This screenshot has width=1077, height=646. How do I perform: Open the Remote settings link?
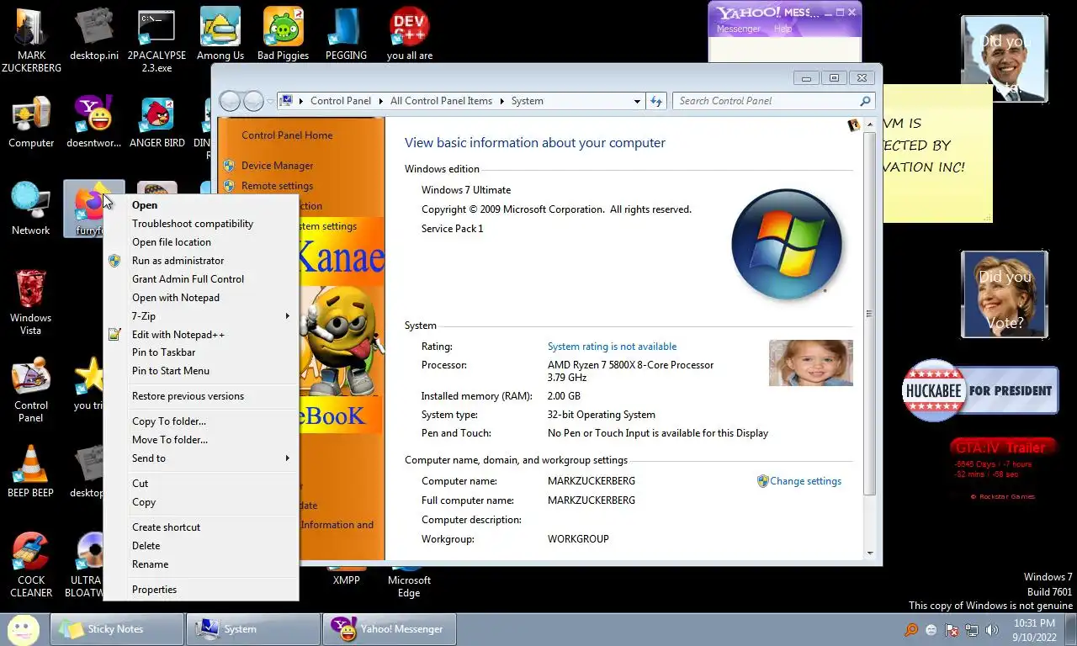(x=277, y=186)
